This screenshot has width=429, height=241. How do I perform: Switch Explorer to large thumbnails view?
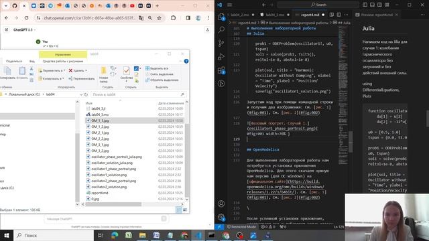185,210
